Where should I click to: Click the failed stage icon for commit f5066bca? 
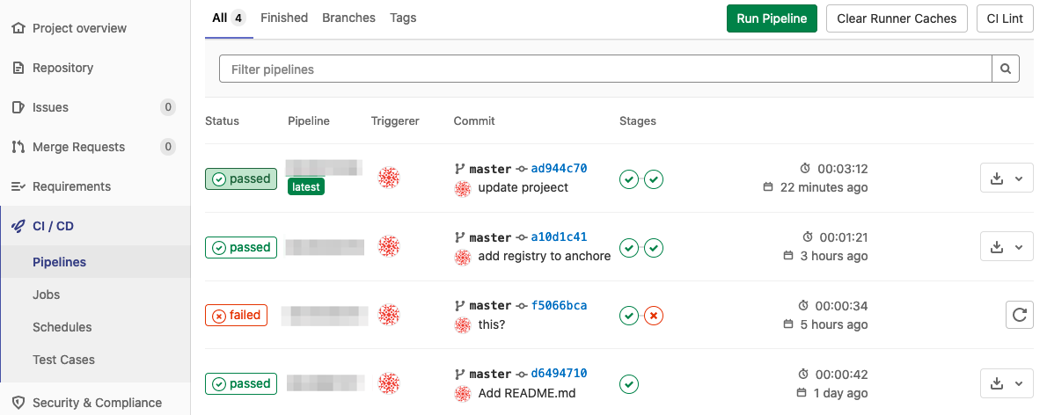pyautogui.click(x=653, y=316)
